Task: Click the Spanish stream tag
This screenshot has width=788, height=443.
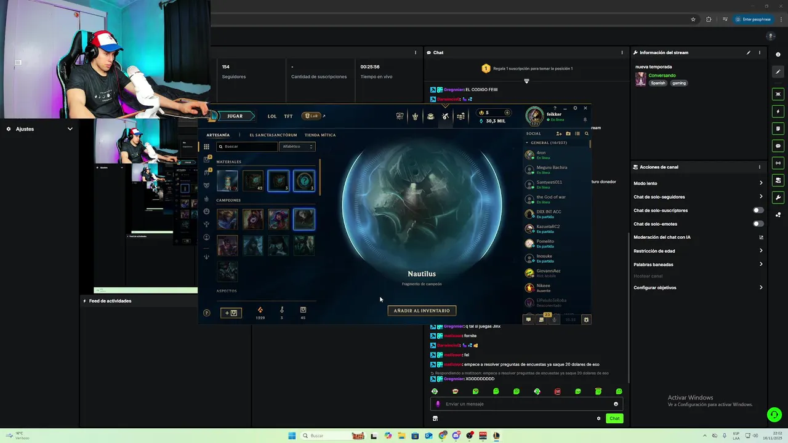Action: pyautogui.click(x=658, y=83)
